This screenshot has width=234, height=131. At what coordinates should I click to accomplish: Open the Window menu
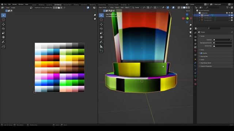click(x=21, y=4)
